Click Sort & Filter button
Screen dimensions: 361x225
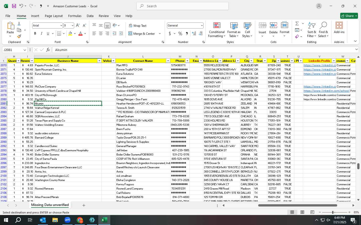point(312,30)
